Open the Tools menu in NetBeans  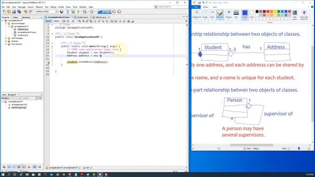coord(75,7)
